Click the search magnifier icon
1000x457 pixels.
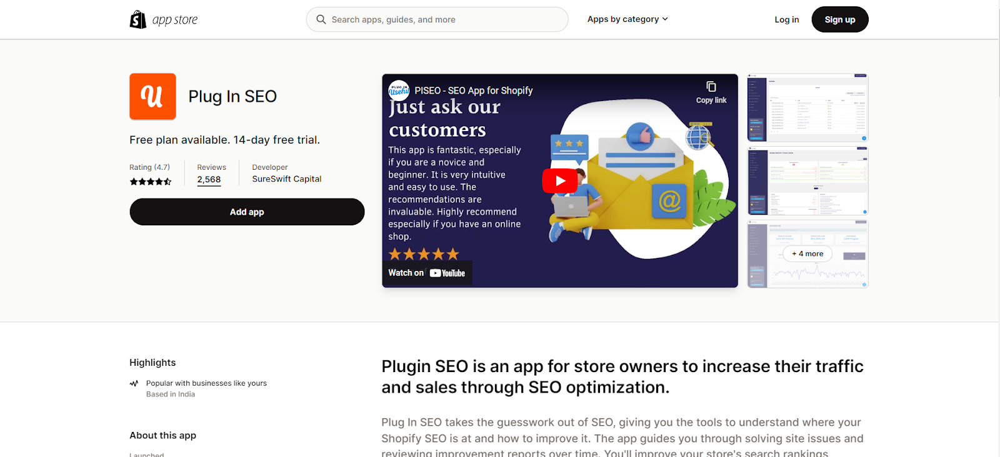click(321, 19)
